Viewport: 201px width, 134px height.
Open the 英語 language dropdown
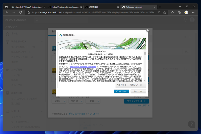tap(93, 101)
